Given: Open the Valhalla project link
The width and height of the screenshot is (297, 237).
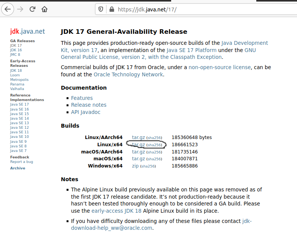Looking at the screenshot, I should [17, 89].
